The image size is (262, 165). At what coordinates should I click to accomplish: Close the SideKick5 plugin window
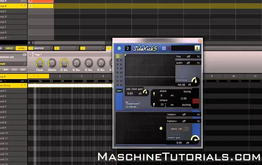pos(200,41)
